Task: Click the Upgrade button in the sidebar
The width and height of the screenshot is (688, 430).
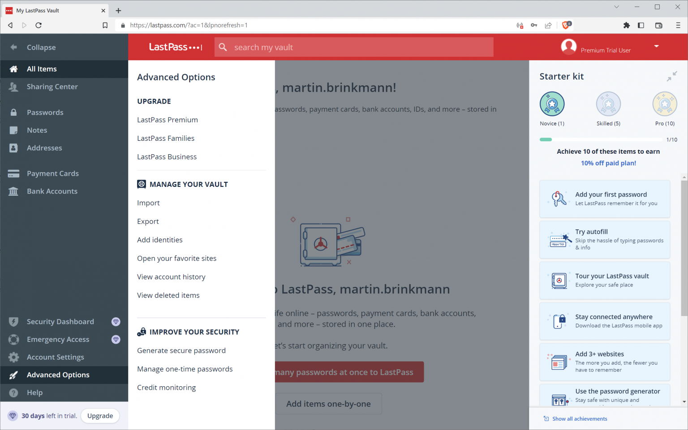Action: click(x=100, y=416)
